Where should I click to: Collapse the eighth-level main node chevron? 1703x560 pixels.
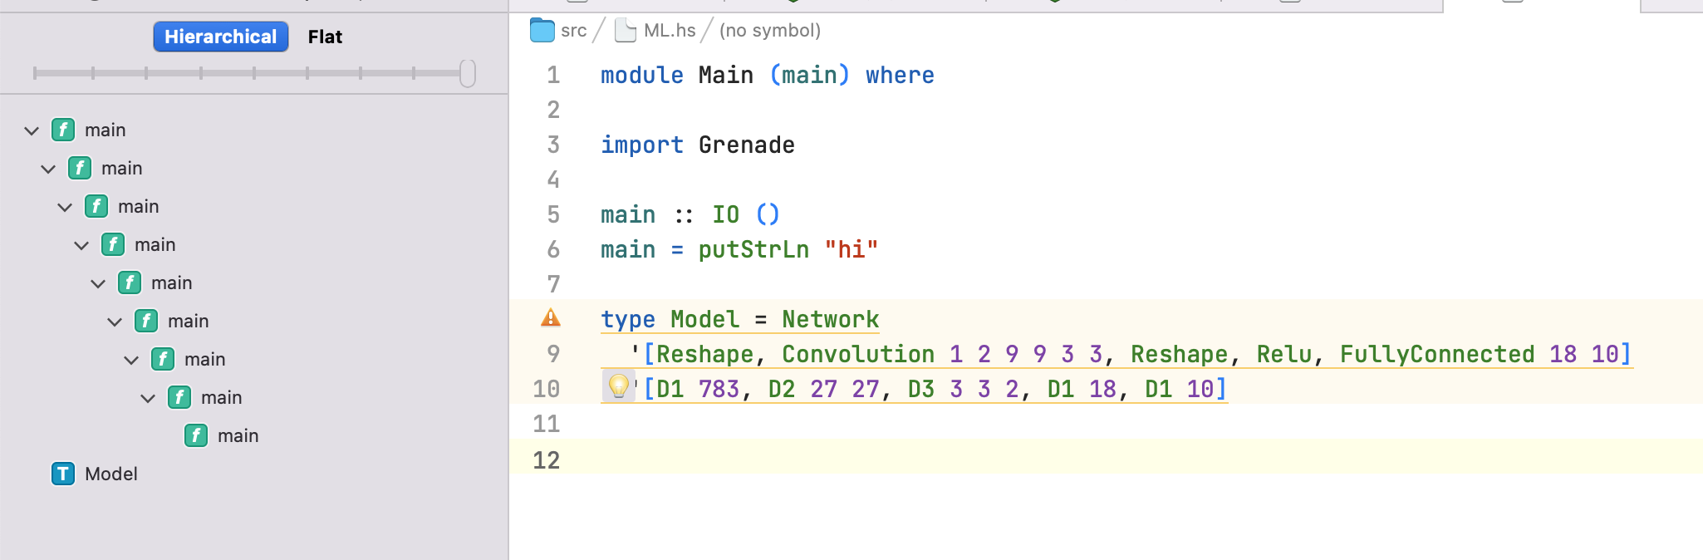(148, 398)
